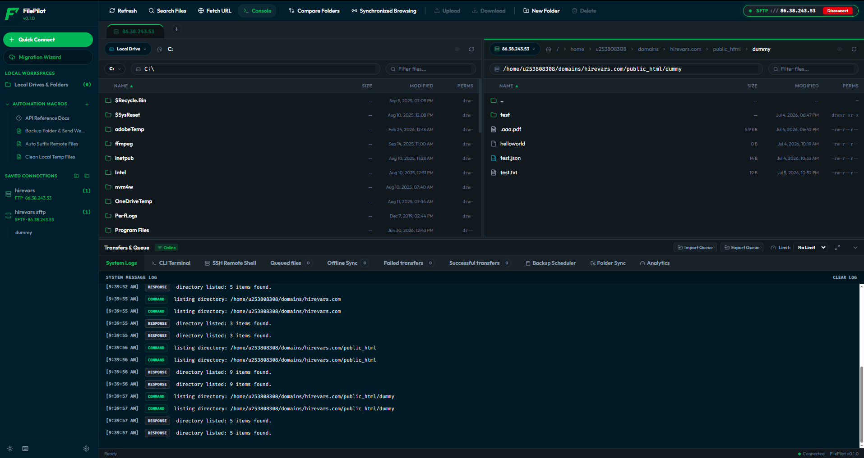Click the remote pane Filter files field

pyautogui.click(x=813, y=69)
